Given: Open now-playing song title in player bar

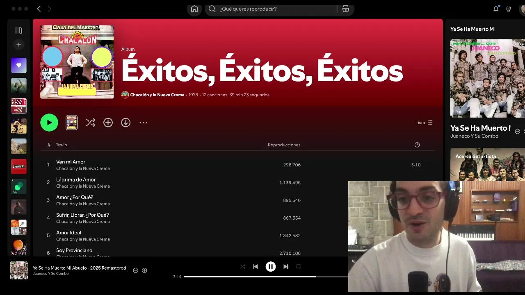Looking at the screenshot, I should [x=80, y=268].
